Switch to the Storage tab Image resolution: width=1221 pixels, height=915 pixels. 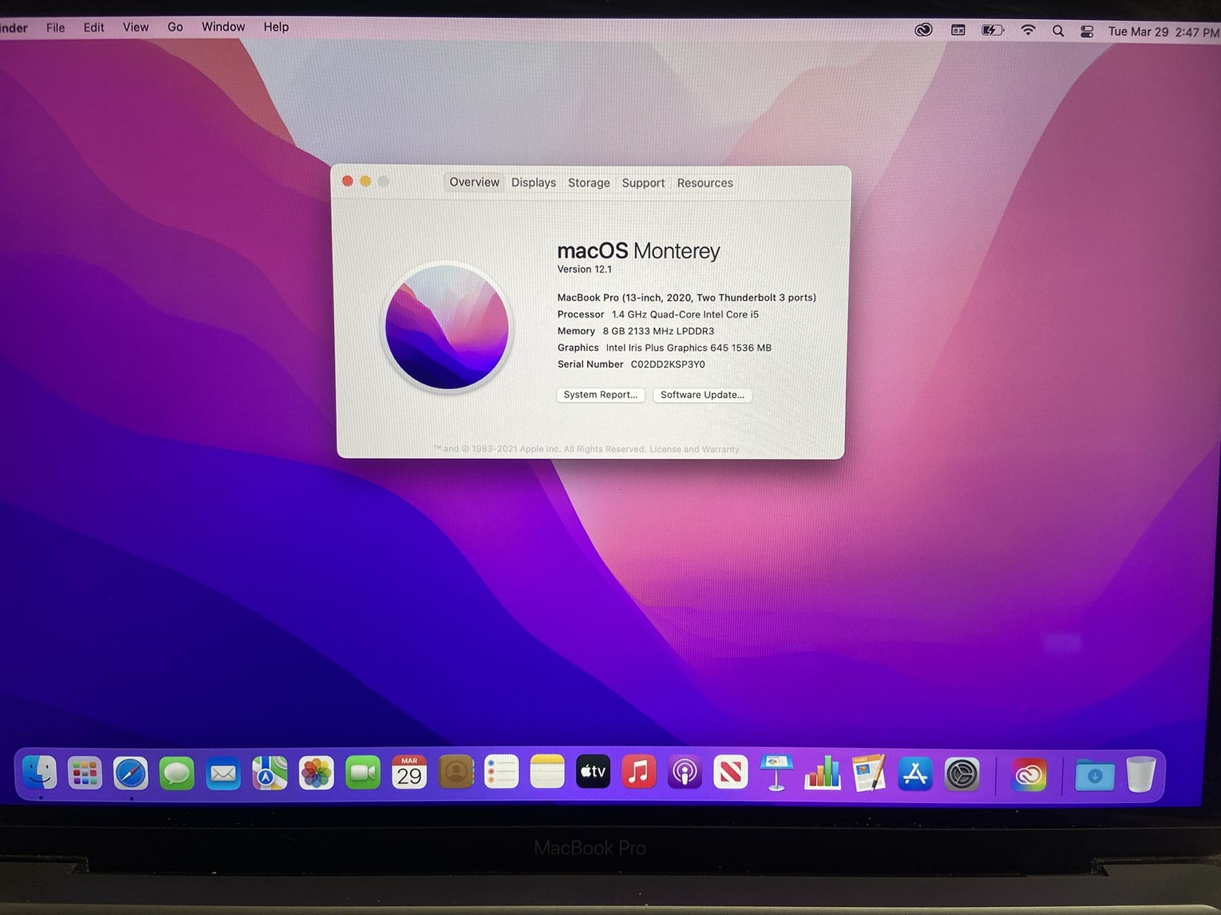(589, 183)
